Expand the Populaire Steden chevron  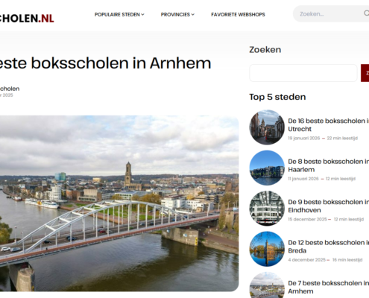pyautogui.click(x=143, y=15)
